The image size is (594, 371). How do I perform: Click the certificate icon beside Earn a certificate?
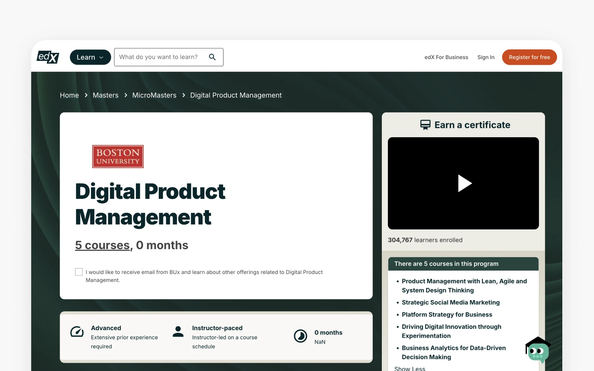(425, 125)
